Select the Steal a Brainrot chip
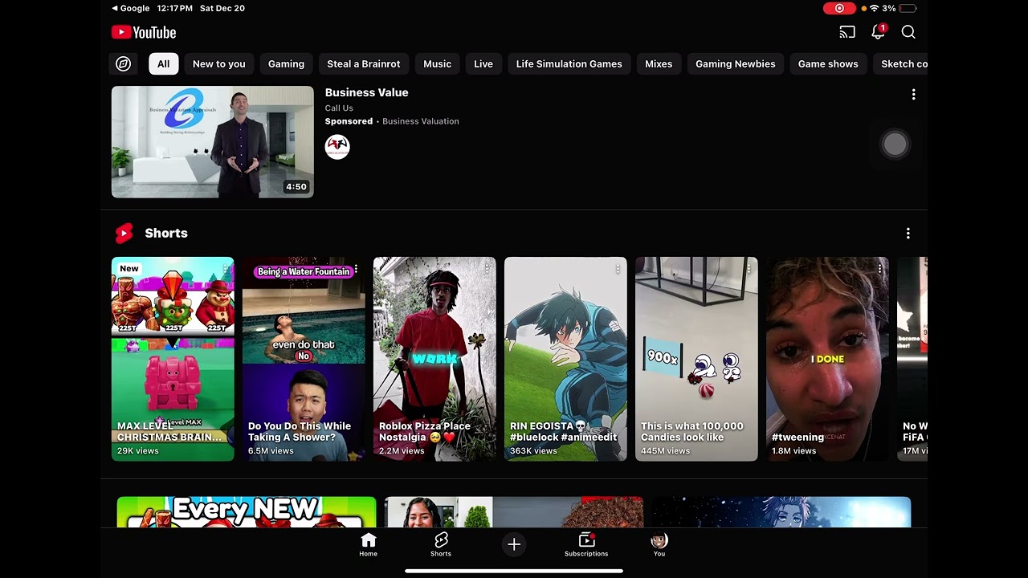Screen dimensions: 1028x578 [x=364, y=63]
